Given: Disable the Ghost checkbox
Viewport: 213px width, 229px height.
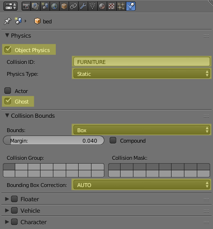Looking at the screenshot, I should click(8, 101).
